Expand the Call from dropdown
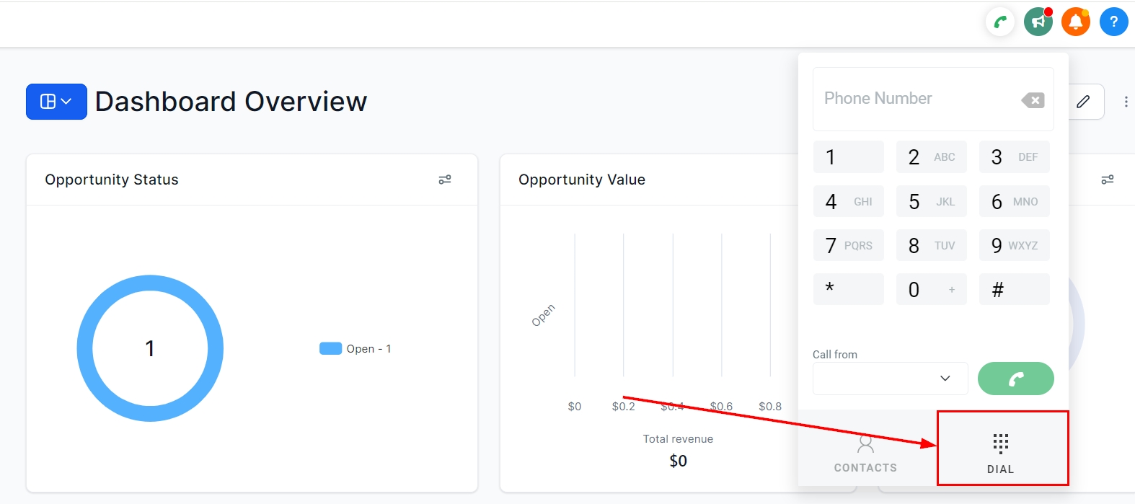1135x504 pixels. click(890, 379)
